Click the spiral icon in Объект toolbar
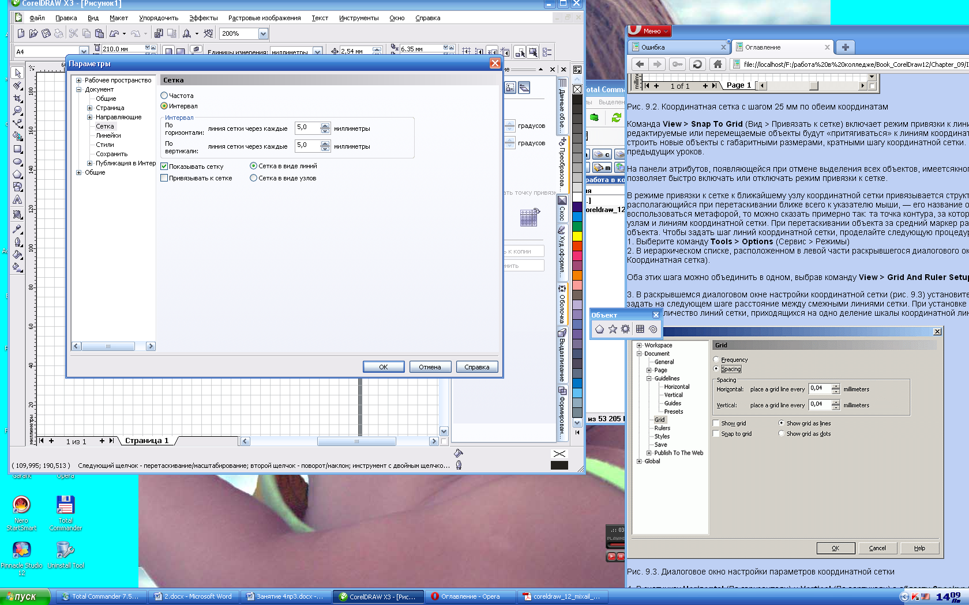The height and width of the screenshot is (605, 969). tap(653, 329)
